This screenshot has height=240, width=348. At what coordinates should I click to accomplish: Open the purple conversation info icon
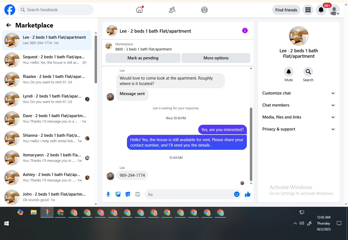pos(245,31)
